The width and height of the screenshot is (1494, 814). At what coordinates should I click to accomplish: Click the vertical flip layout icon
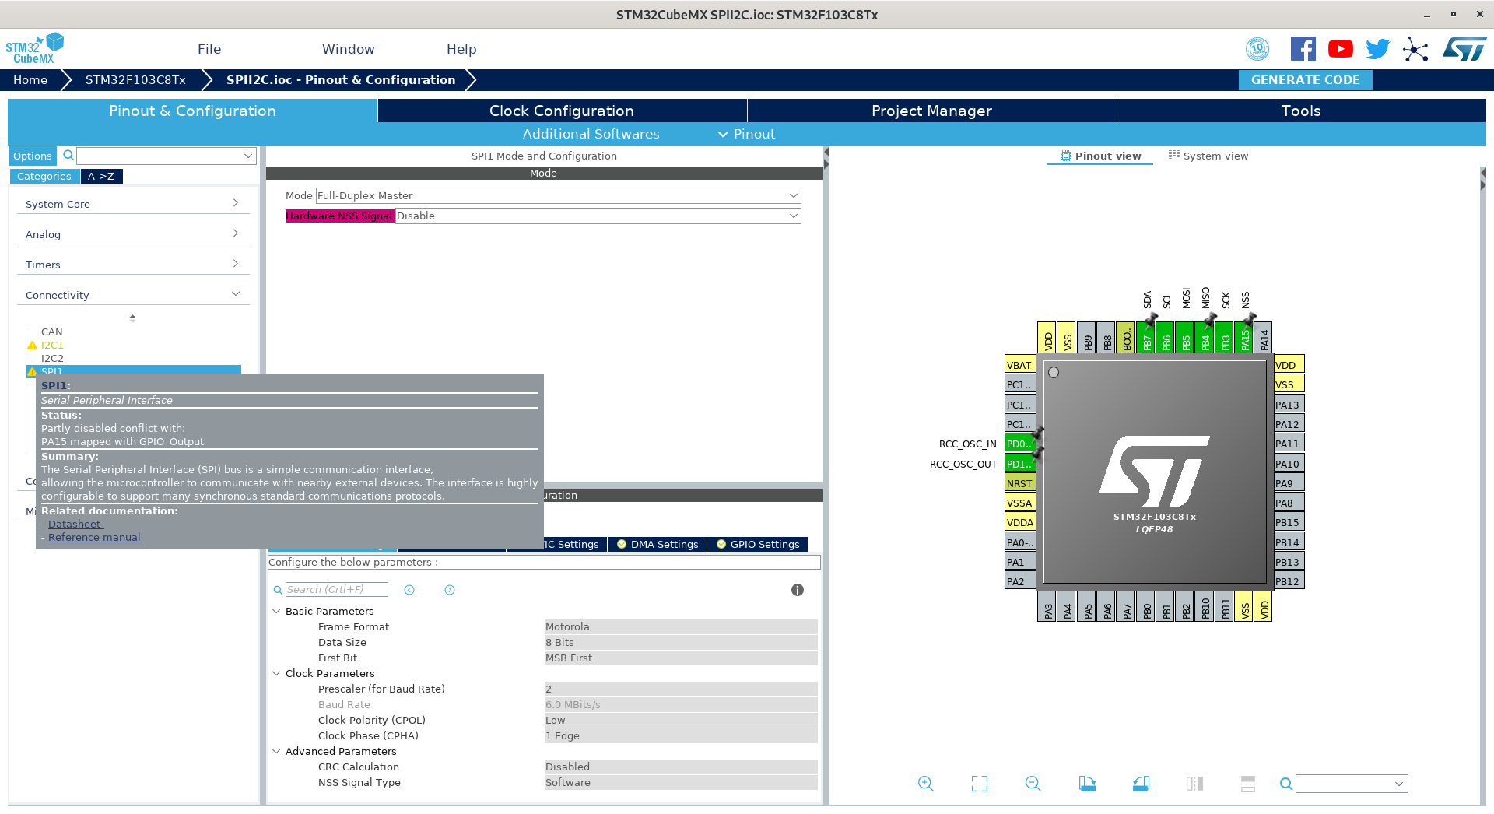[x=1194, y=784]
